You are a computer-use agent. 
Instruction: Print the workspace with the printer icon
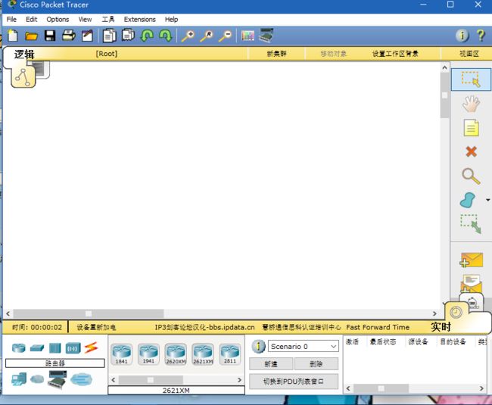pos(69,36)
